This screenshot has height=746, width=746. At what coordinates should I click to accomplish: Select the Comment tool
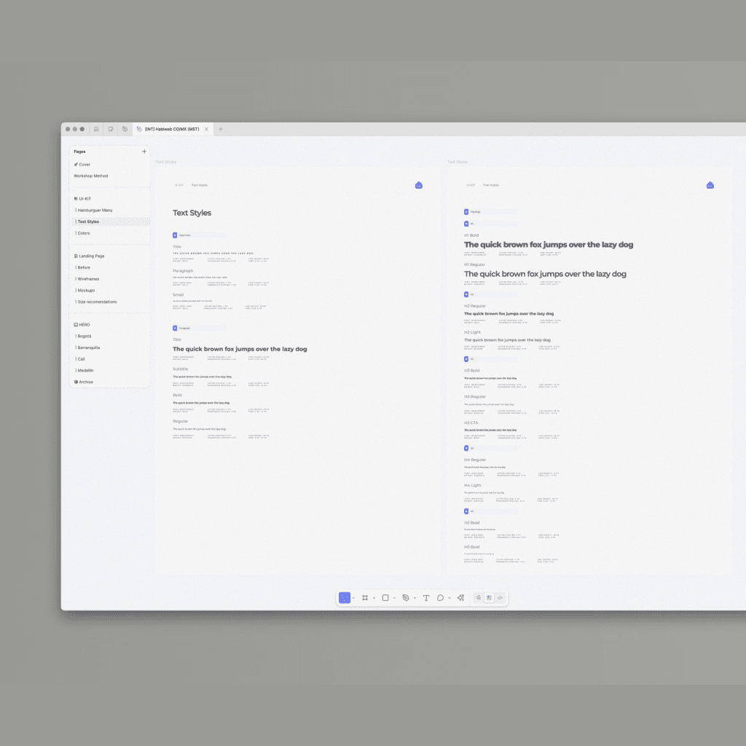441,598
